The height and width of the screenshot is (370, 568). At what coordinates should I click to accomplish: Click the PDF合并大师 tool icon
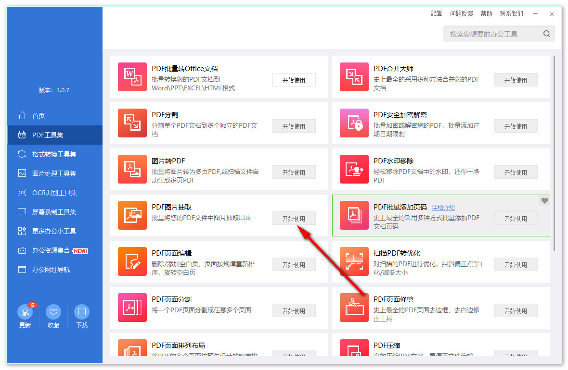(x=354, y=77)
